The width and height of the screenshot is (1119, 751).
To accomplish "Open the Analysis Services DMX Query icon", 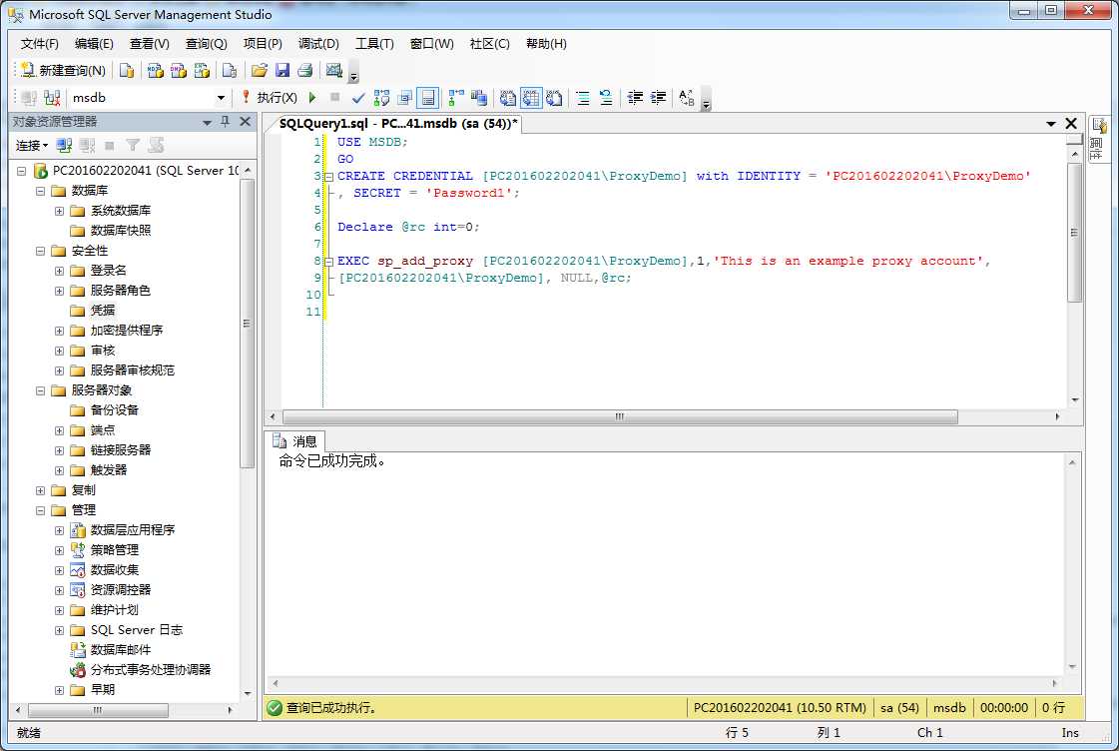I will [x=179, y=70].
